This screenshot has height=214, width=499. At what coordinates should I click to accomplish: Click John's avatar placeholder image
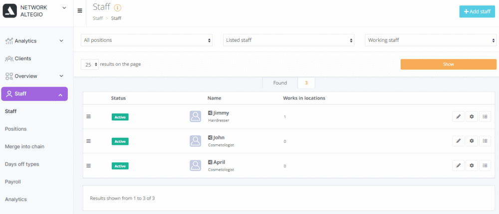pos(195,141)
